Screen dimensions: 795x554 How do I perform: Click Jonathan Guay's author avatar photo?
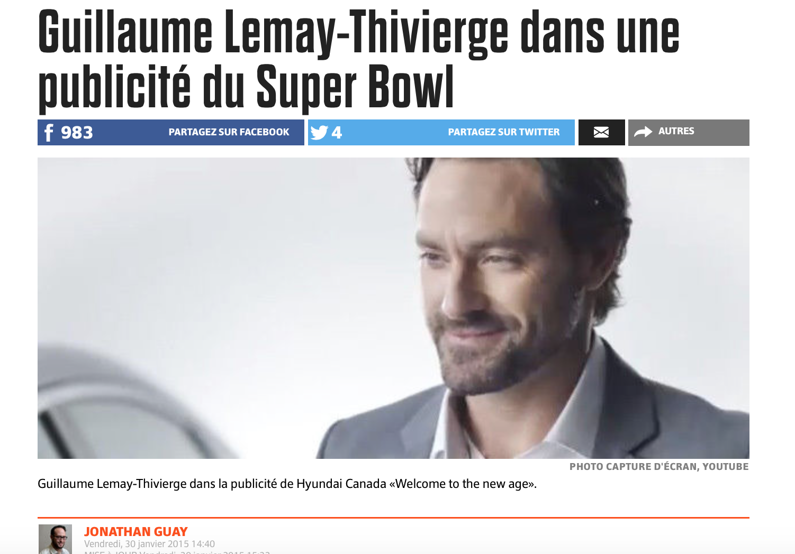tap(55, 539)
